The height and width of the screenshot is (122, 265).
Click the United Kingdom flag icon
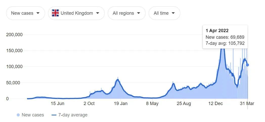55,13
